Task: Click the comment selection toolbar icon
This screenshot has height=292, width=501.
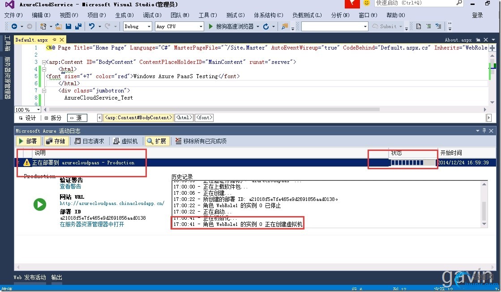Action: (438, 26)
